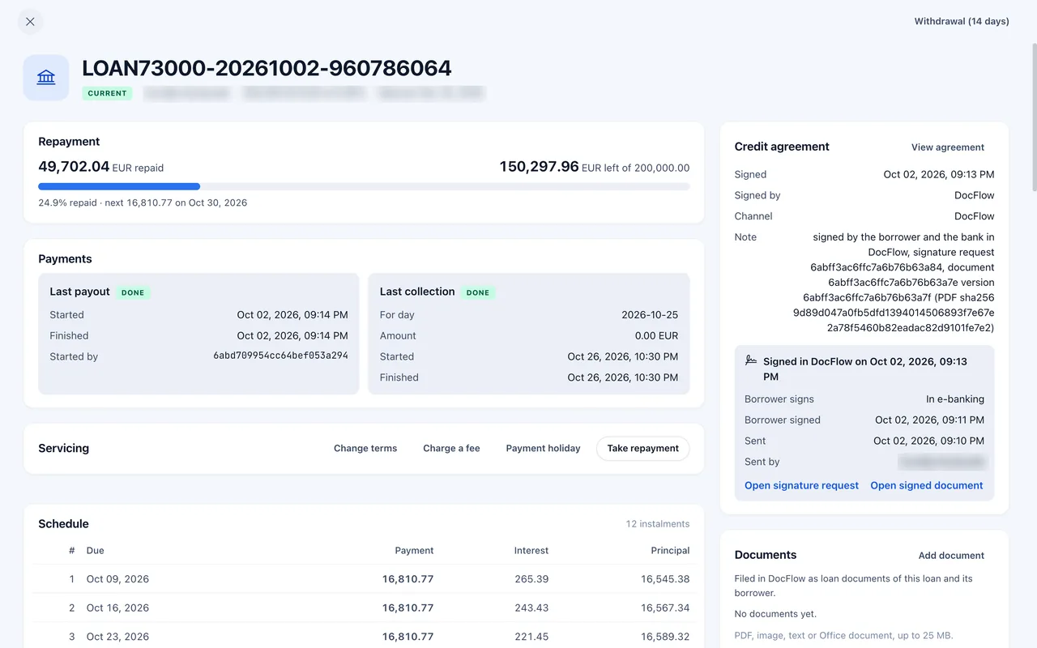Image resolution: width=1037 pixels, height=648 pixels.
Task: Click For day value 2026-10-25
Action: click(x=650, y=315)
